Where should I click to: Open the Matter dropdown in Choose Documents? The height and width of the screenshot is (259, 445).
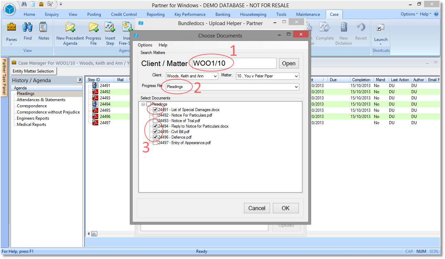[x=296, y=76]
